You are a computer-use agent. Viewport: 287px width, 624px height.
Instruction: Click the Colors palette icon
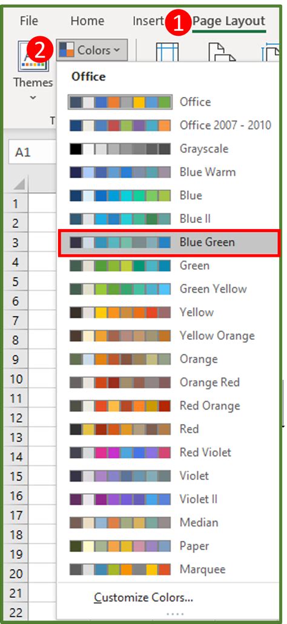click(66, 50)
